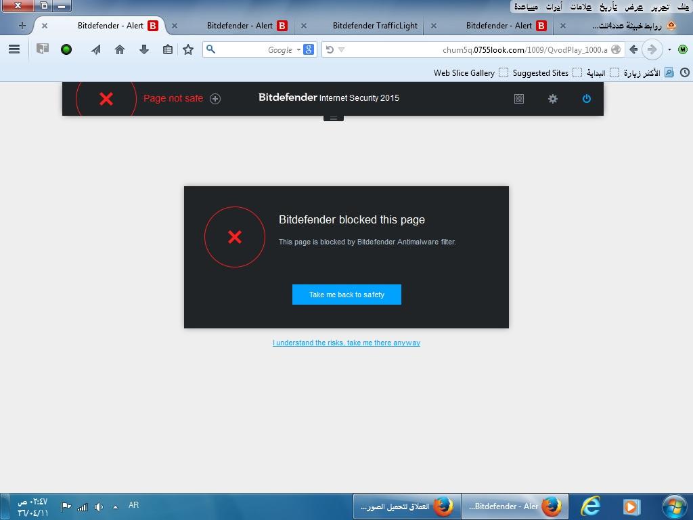Expand the Page not safe plus icon
This screenshot has height=520, width=693.
coord(215,99)
